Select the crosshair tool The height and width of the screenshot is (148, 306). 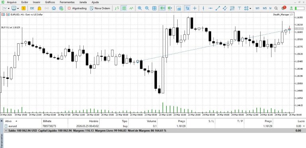[x=194, y=8]
